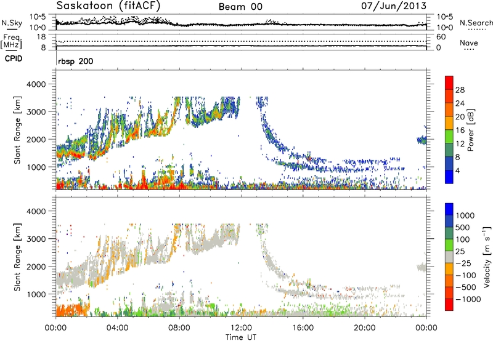The height and width of the screenshot is (341, 493).
Task: Click Slant Range label of the velocity panel
Action: tap(17, 257)
